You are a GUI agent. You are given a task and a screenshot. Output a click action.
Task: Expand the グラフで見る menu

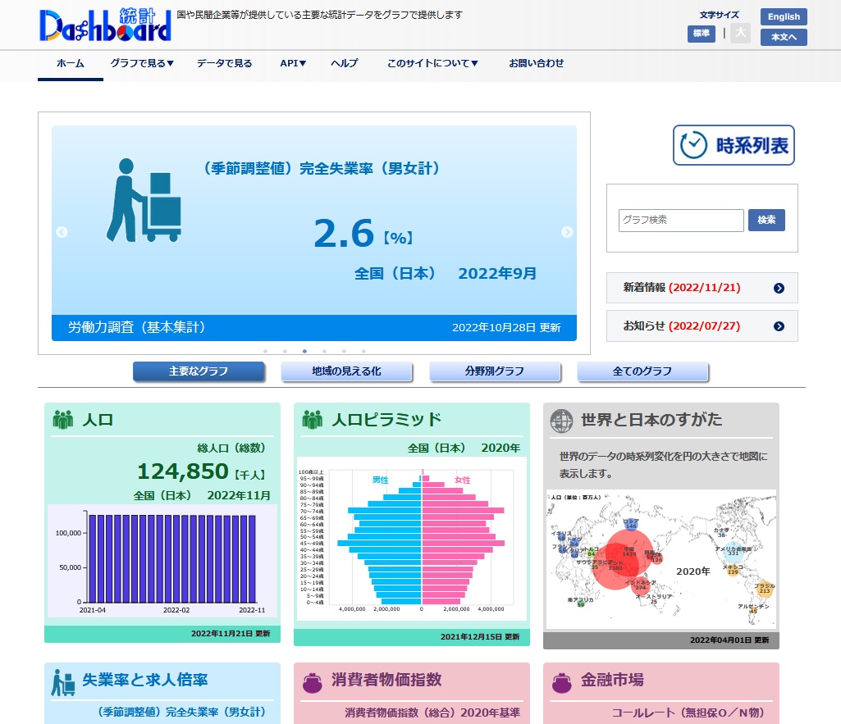tap(141, 62)
